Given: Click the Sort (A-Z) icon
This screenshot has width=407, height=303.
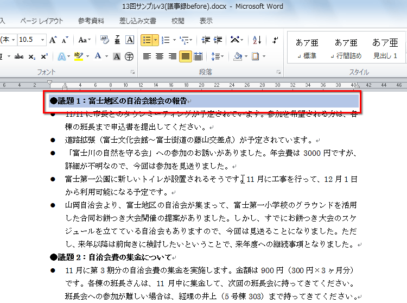Looking at the screenshot, I should pos(257,40).
